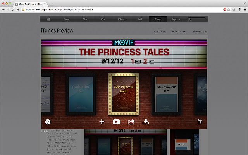
Task: Click the extension icon next to the star
Action: 234,10
